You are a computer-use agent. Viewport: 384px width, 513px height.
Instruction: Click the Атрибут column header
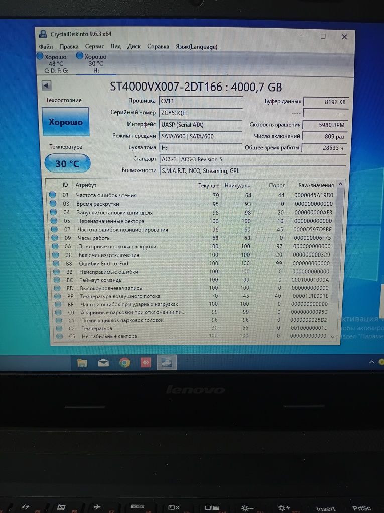coord(86,185)
